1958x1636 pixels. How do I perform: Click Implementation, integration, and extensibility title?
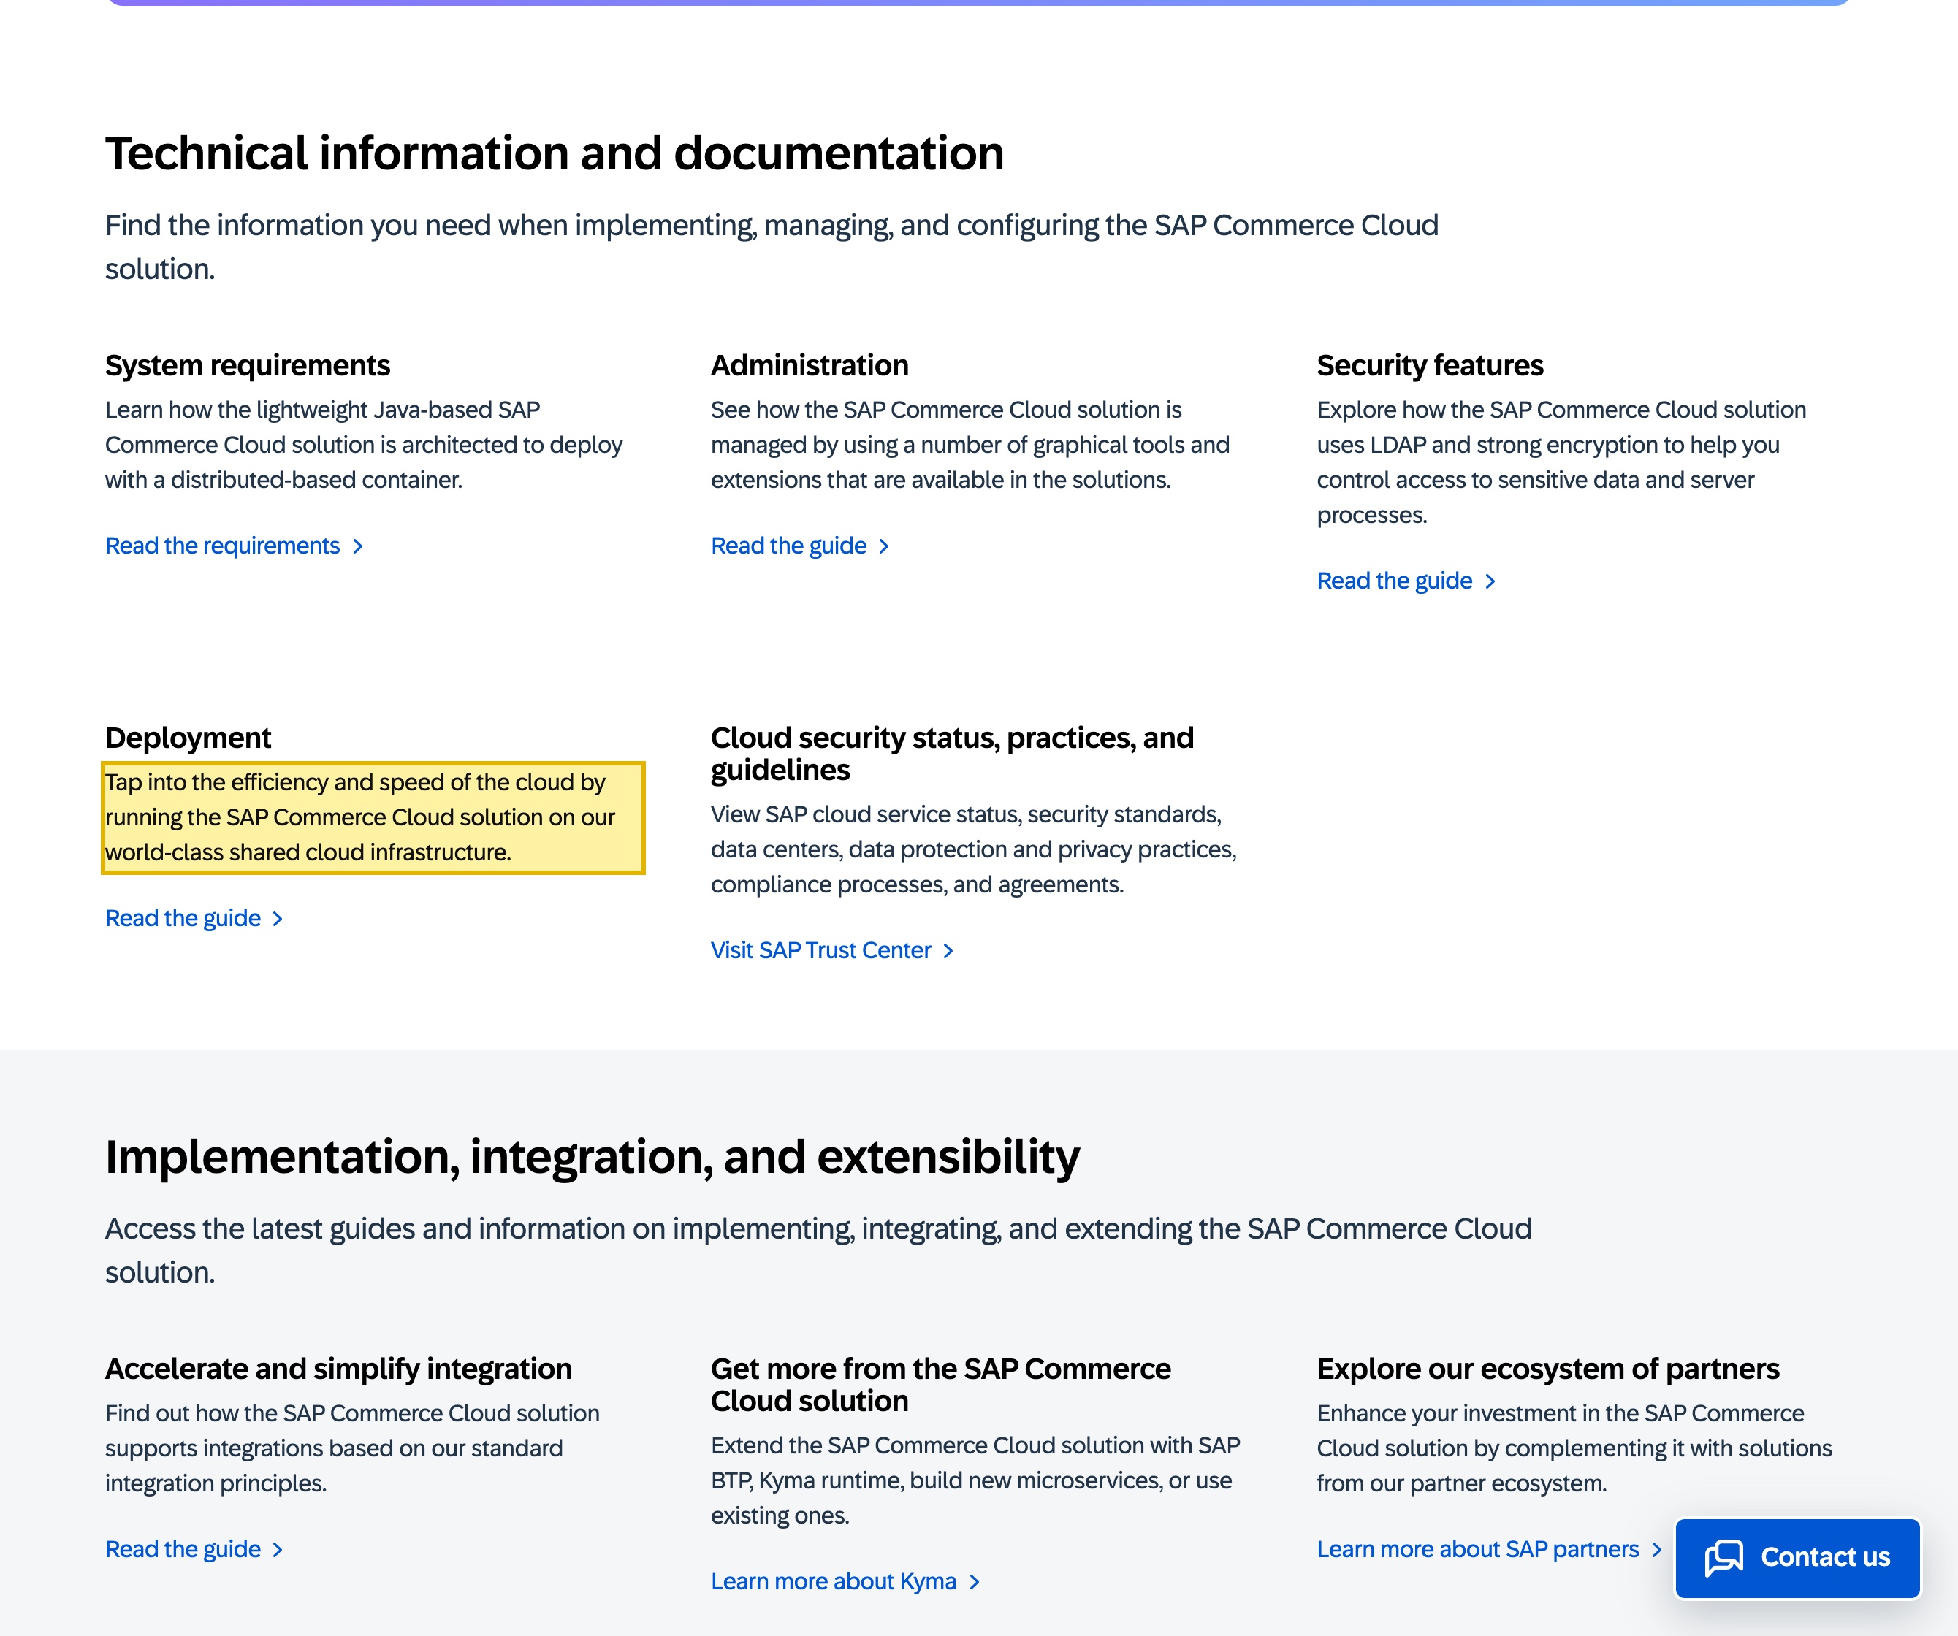pyautogui.click(x=592, y=1157)
